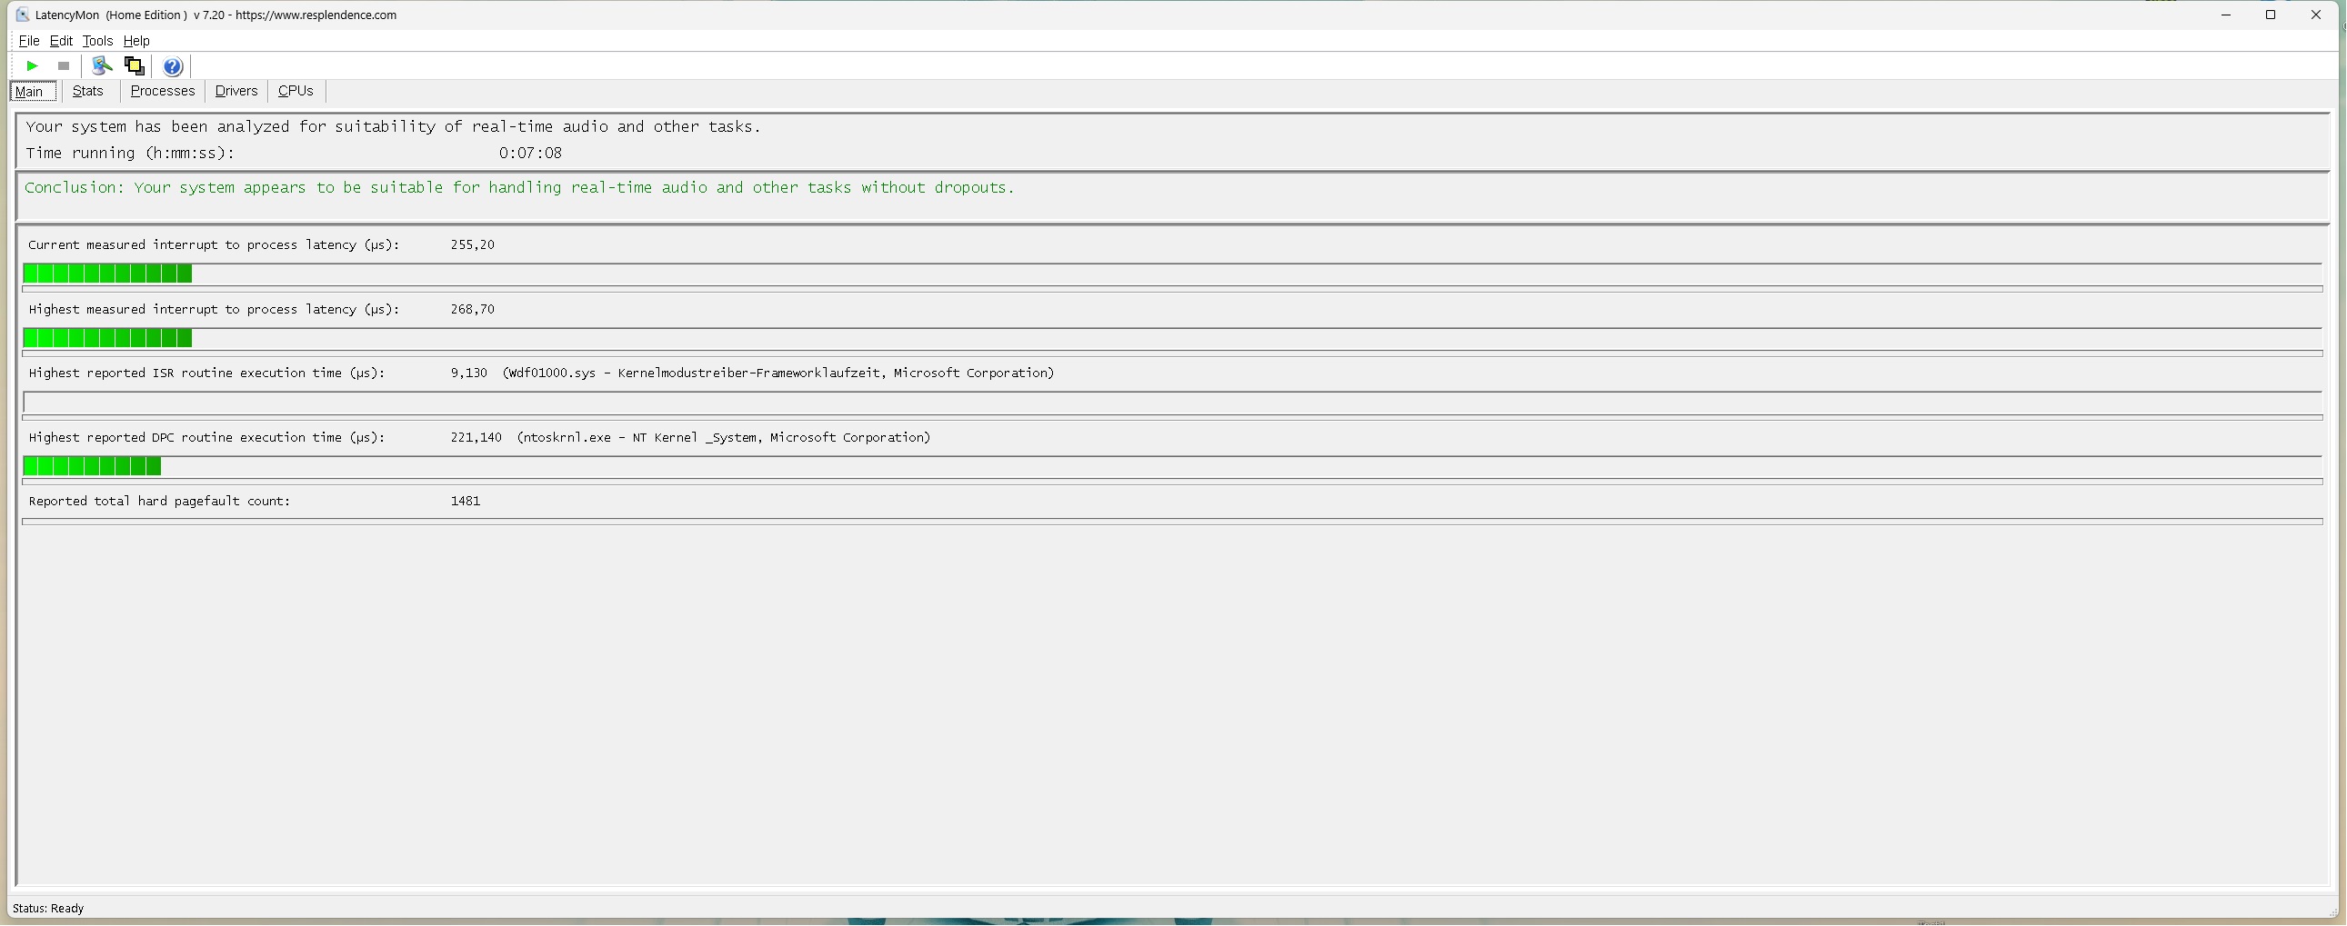Start monitoring with the green play icon
Viewport: 2347px width, 926px height.
[32, 65]
